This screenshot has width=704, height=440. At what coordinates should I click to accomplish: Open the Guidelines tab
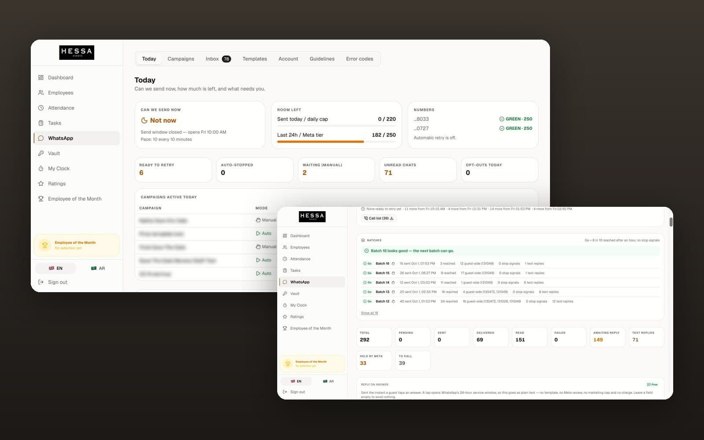[322, 59]
